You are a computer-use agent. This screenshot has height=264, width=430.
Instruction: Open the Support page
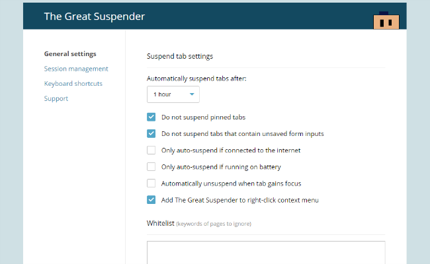click(x=56, y=98)
